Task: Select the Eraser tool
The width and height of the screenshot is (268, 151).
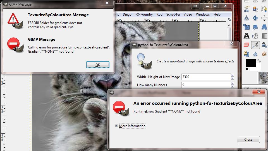Action: [246, 45]
